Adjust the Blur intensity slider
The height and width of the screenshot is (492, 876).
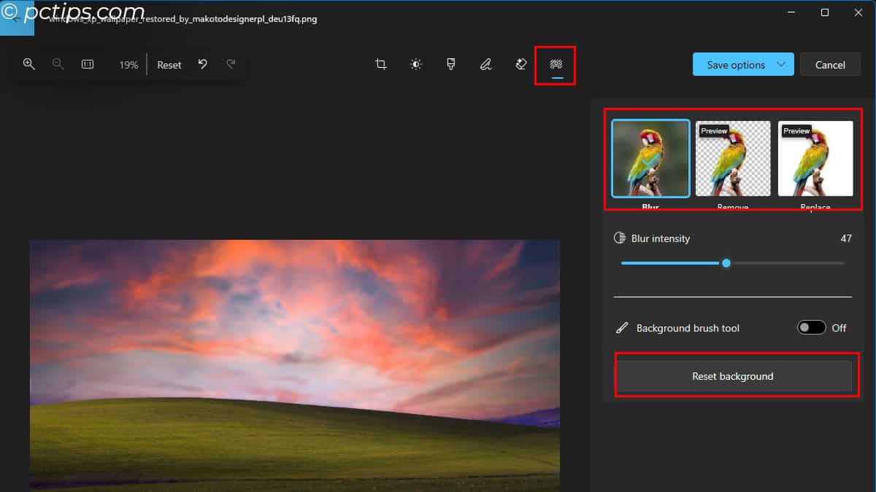coord(726,263)
